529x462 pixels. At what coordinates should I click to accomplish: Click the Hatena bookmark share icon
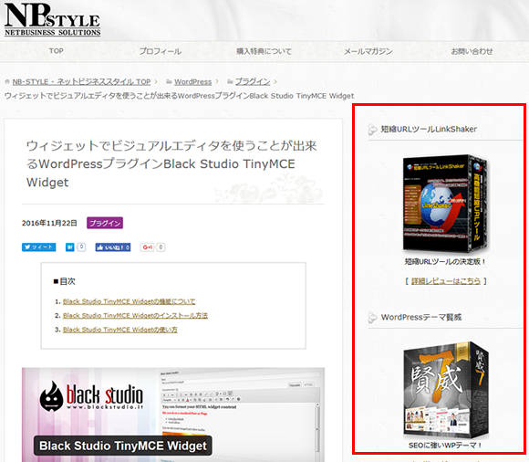coord(69,247)
